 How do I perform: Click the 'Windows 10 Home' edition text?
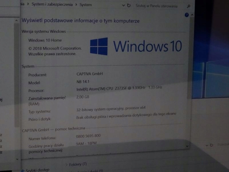pyautogui.click(x=45, y=40)
